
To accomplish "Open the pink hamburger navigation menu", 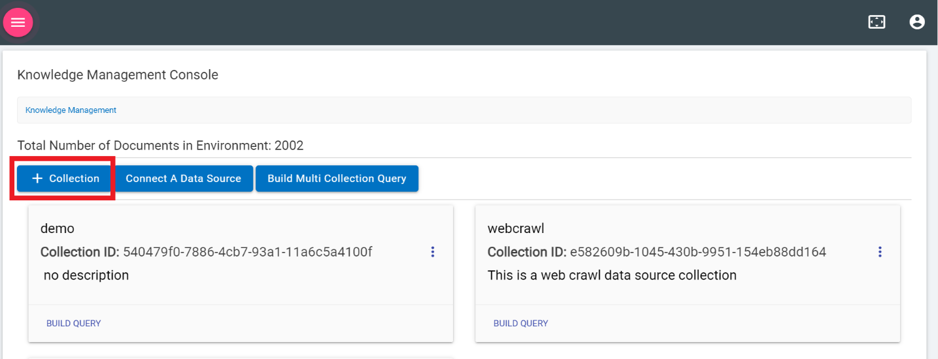I will pos(18,22).
